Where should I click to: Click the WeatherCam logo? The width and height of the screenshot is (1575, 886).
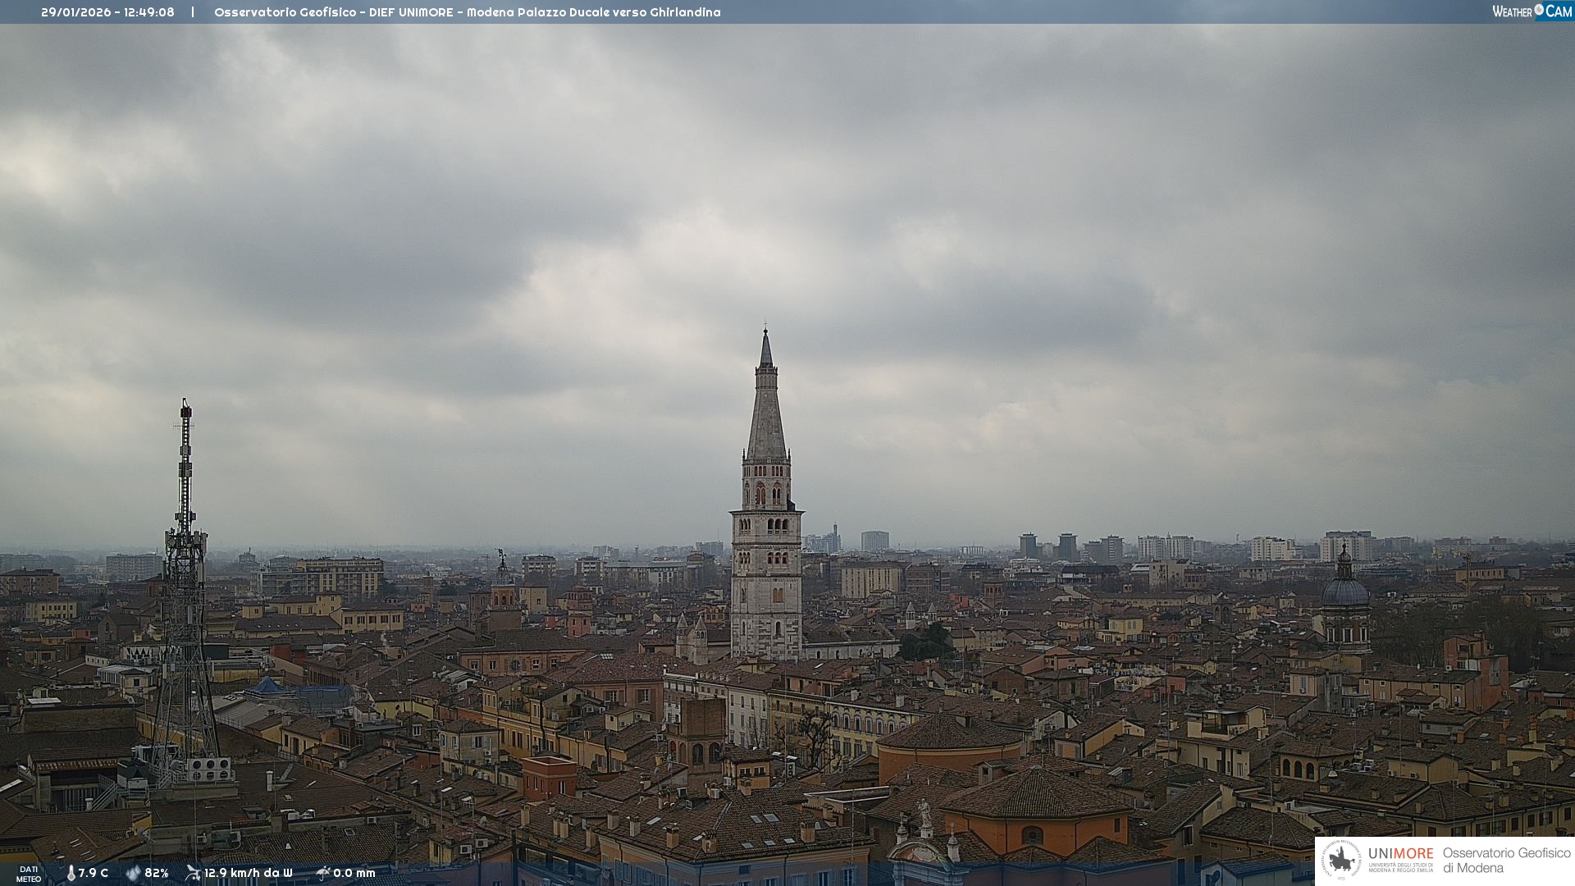[1532, 11]
